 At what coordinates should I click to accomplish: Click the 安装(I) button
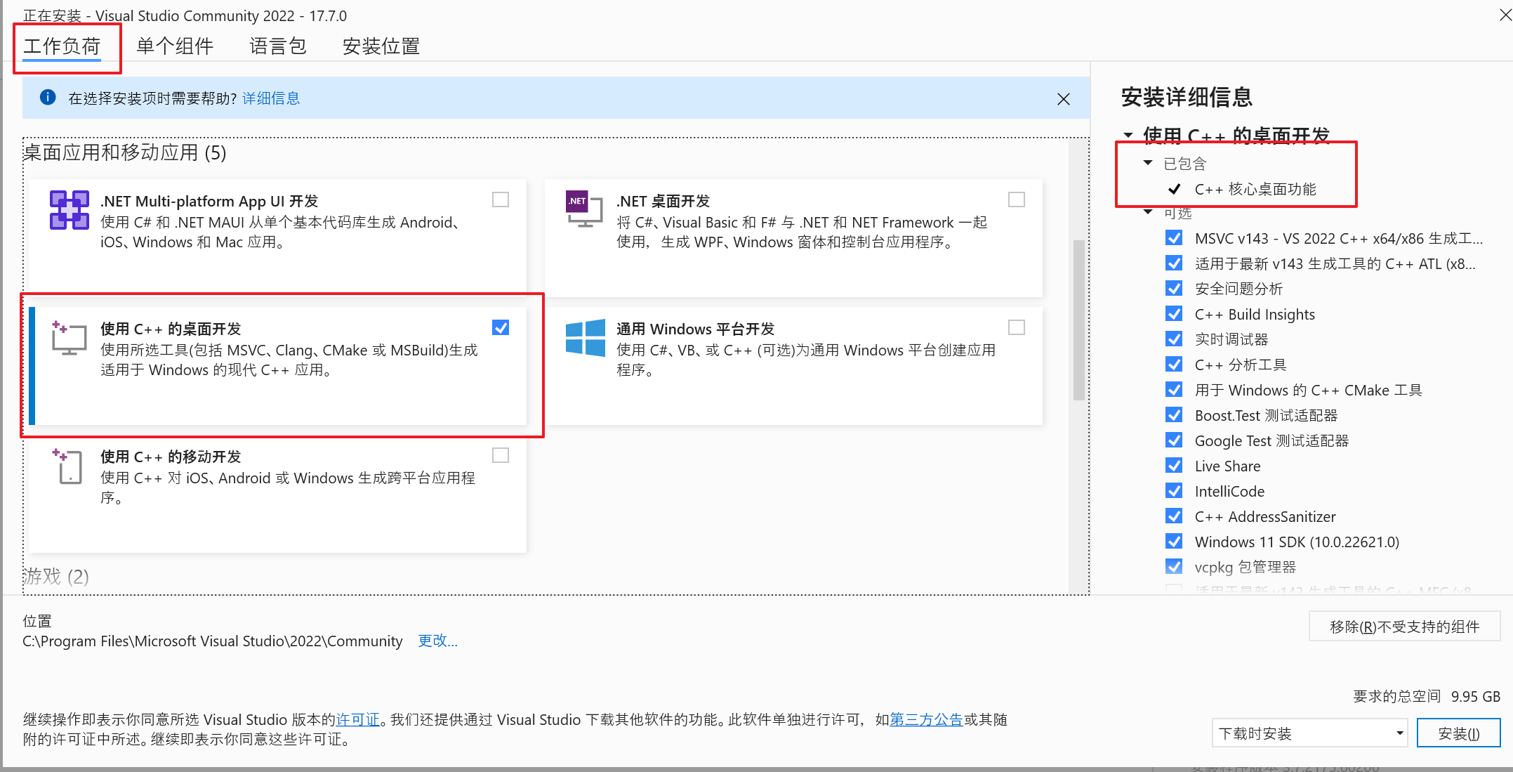click(1459, 733)
